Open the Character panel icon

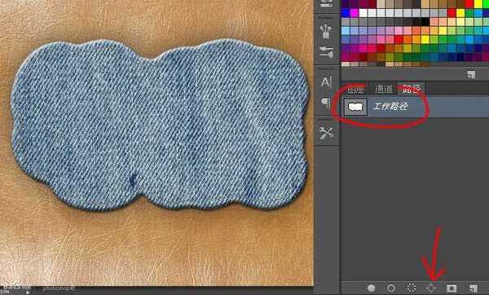click(326, 82)
